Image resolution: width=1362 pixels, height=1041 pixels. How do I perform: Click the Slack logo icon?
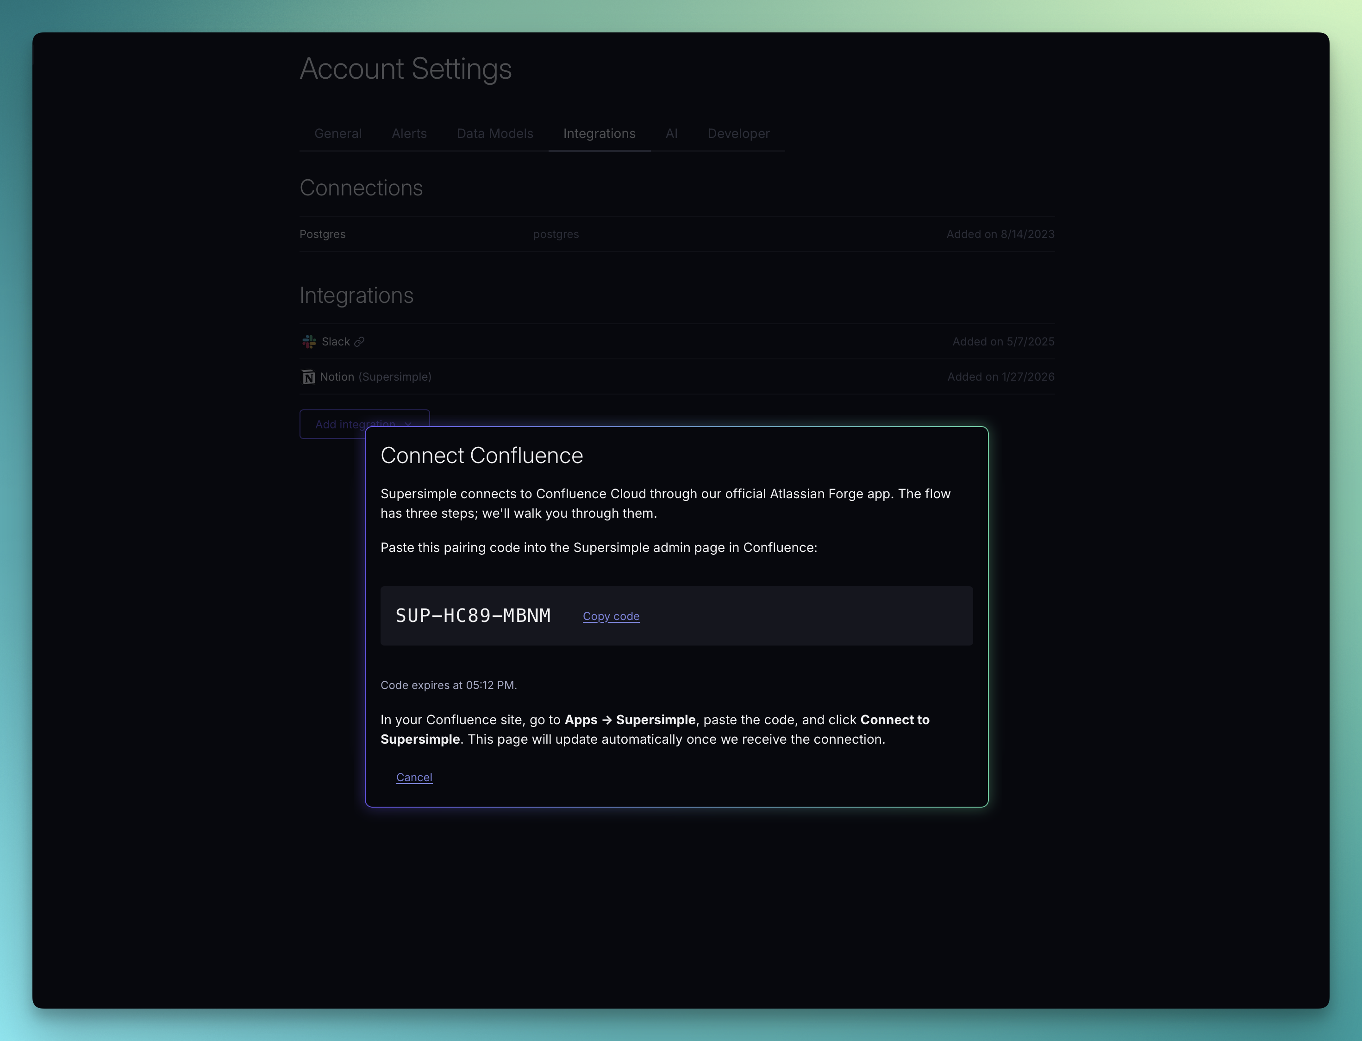click(308, 341)
